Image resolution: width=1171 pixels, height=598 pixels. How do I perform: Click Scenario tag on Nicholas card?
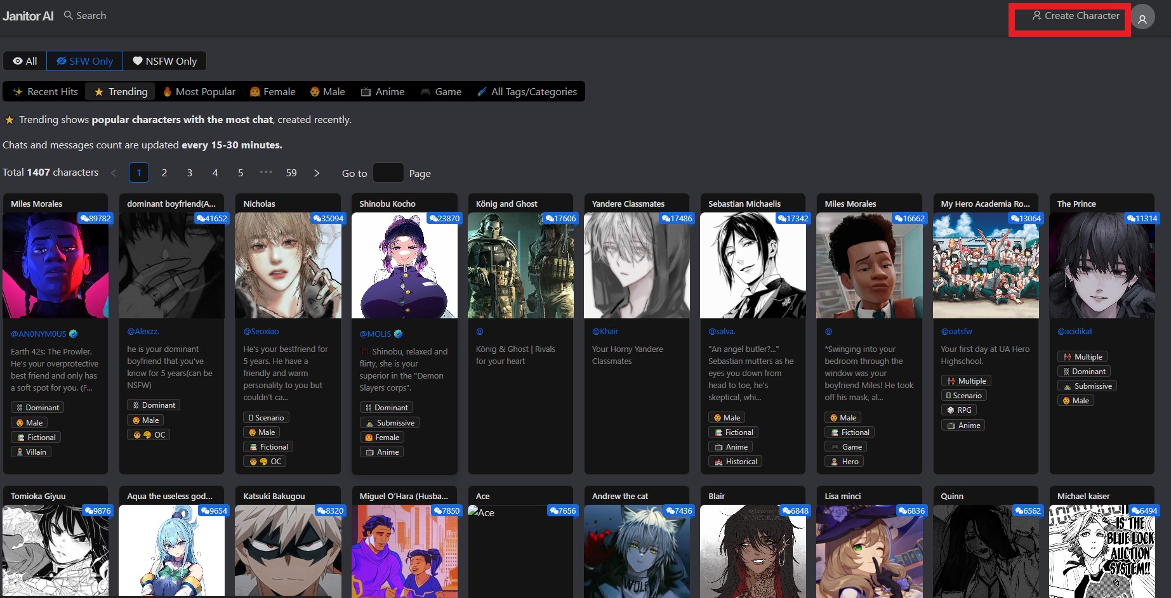266,418
